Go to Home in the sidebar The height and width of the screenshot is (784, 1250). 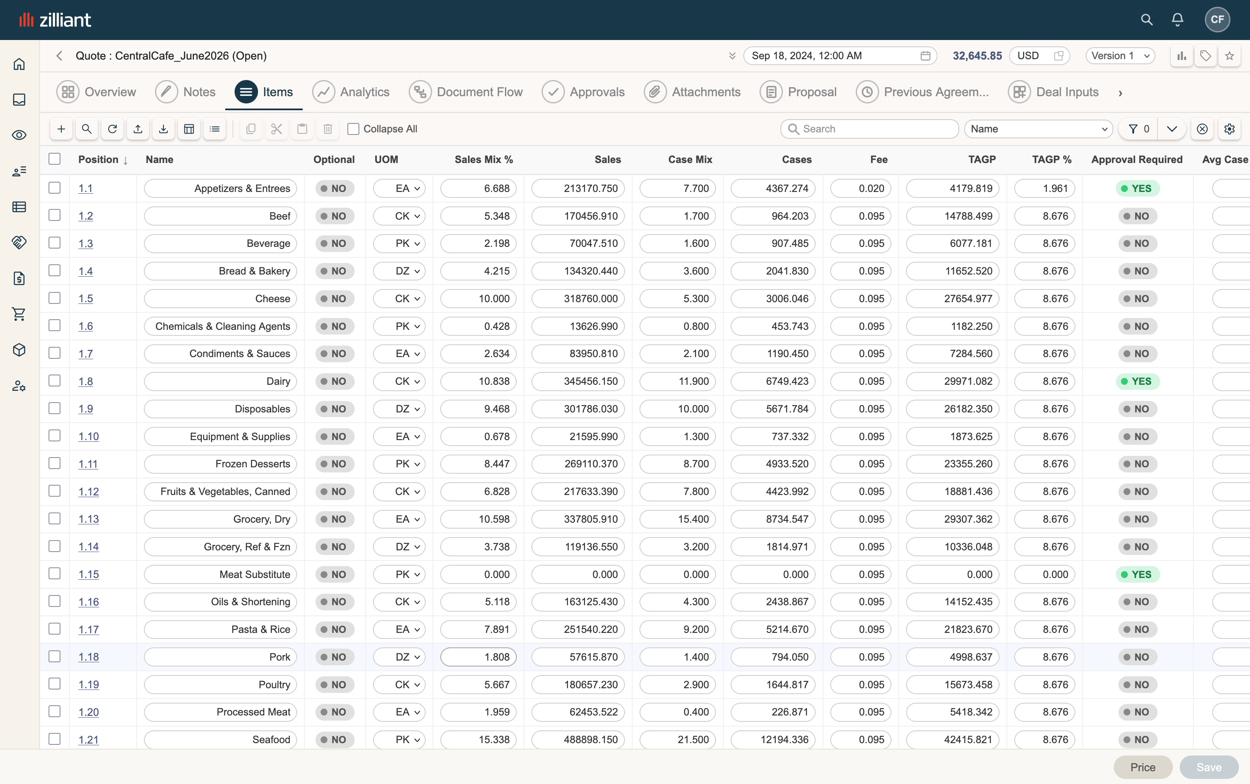(19, 64)
